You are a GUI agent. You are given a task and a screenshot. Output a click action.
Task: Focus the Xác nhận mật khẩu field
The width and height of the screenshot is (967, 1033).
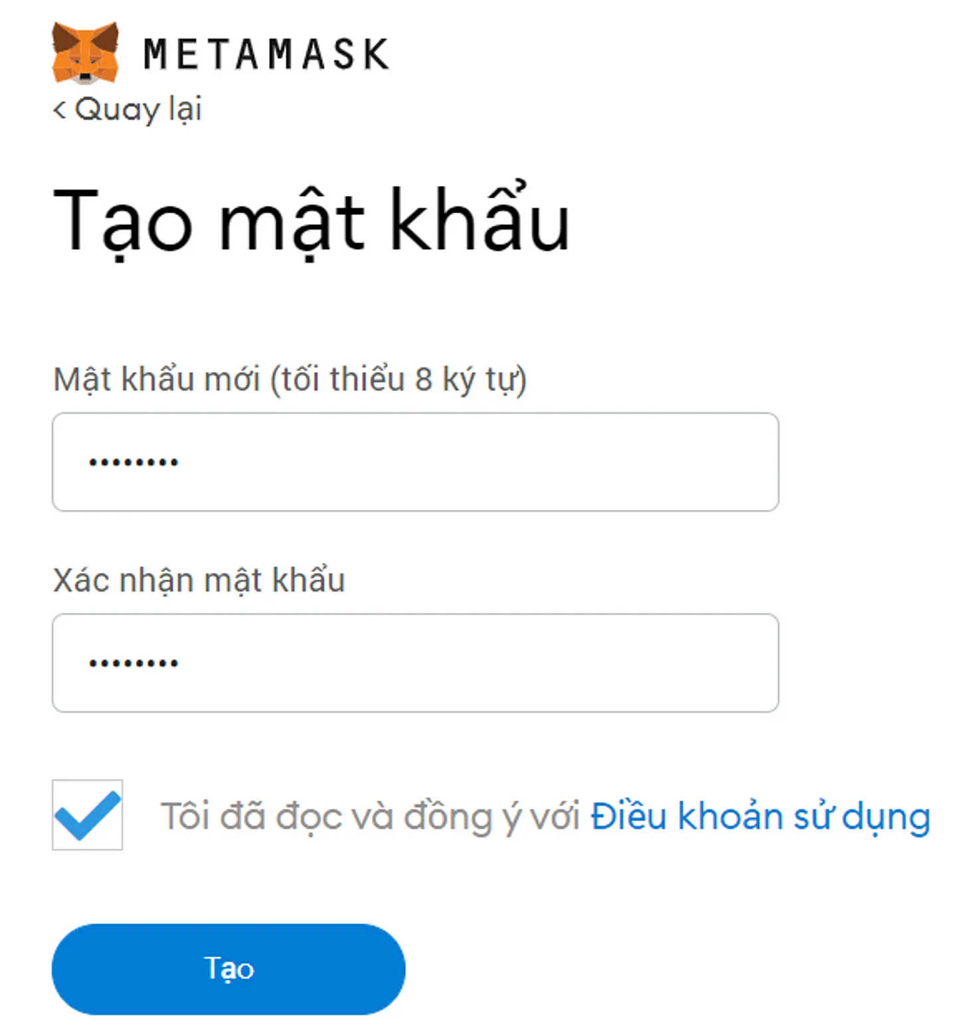[415, 663]
